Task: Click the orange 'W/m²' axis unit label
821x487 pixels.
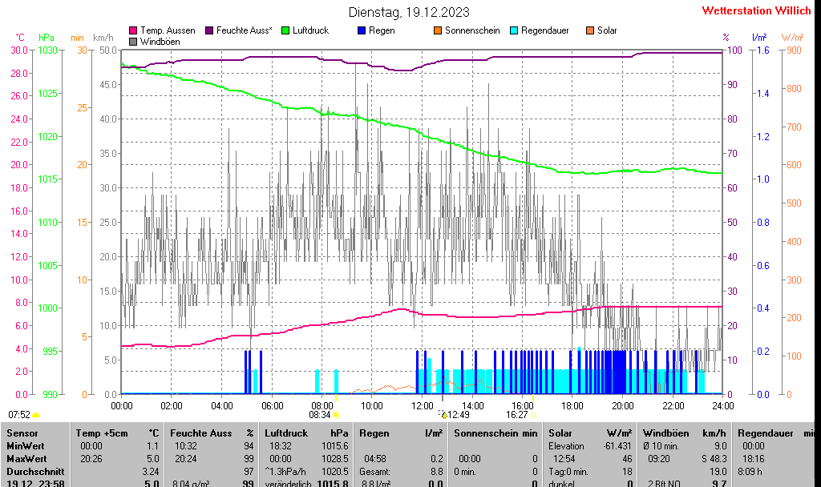Action: 792,38
